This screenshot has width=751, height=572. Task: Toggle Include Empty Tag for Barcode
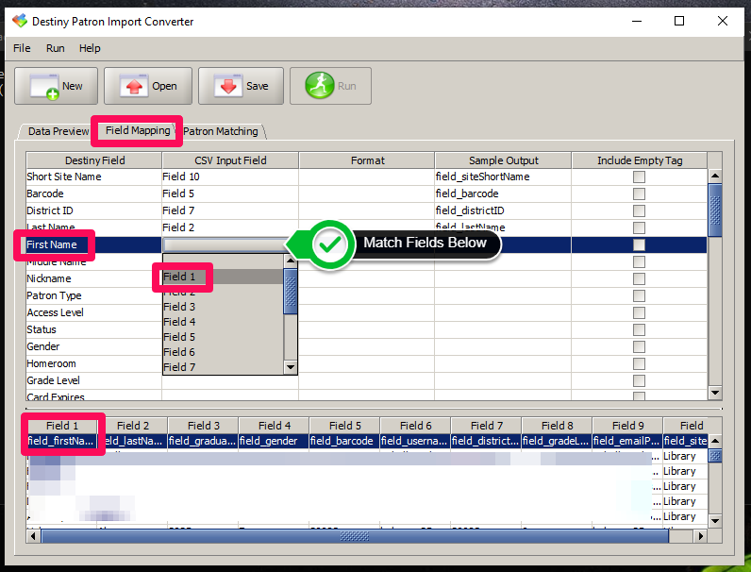pyautogui.click(x=639, y=193)
